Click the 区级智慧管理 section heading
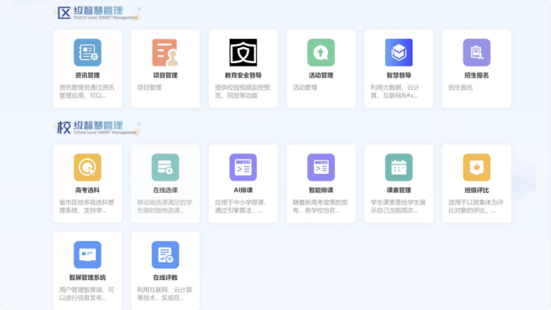The image size is (551, 310). (98, 13)
